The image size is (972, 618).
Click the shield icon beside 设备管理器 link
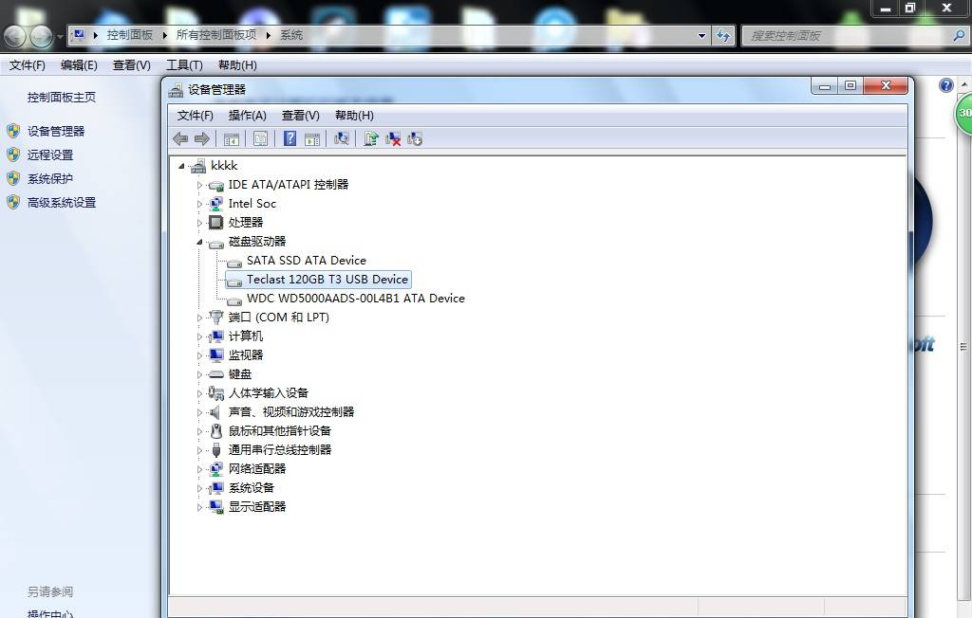tap(13, 131)
